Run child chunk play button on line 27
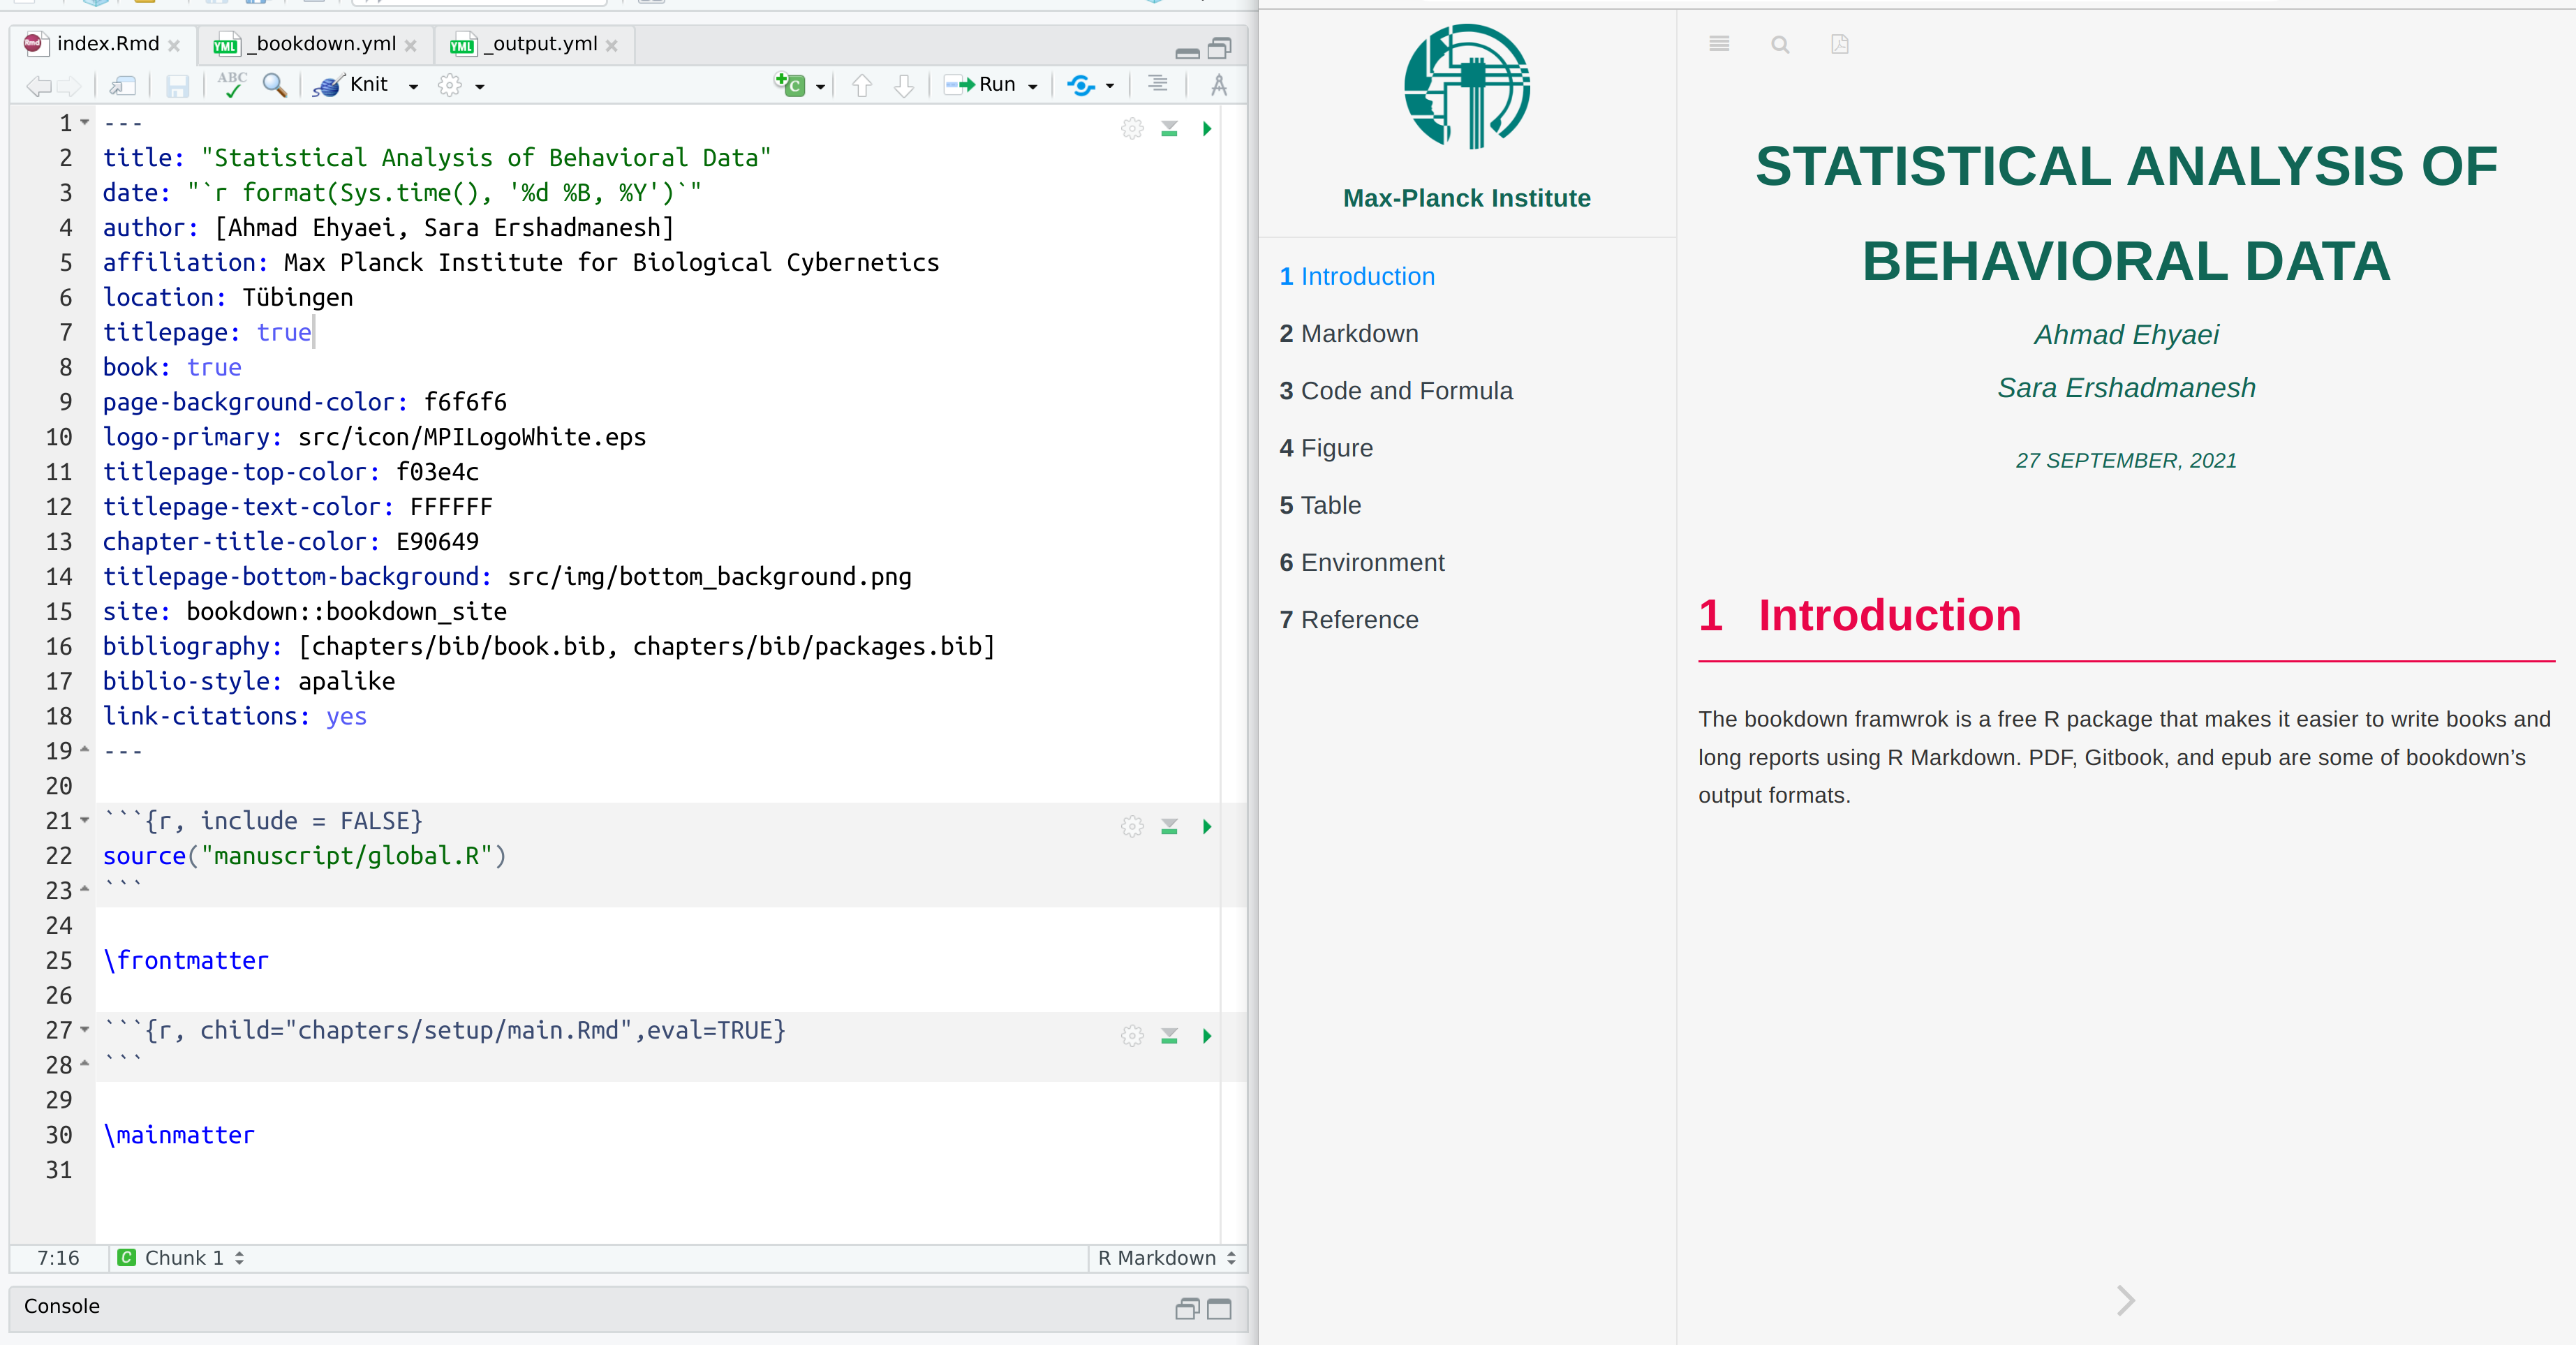2576x1345 pixels. tap(1207, 1036)
